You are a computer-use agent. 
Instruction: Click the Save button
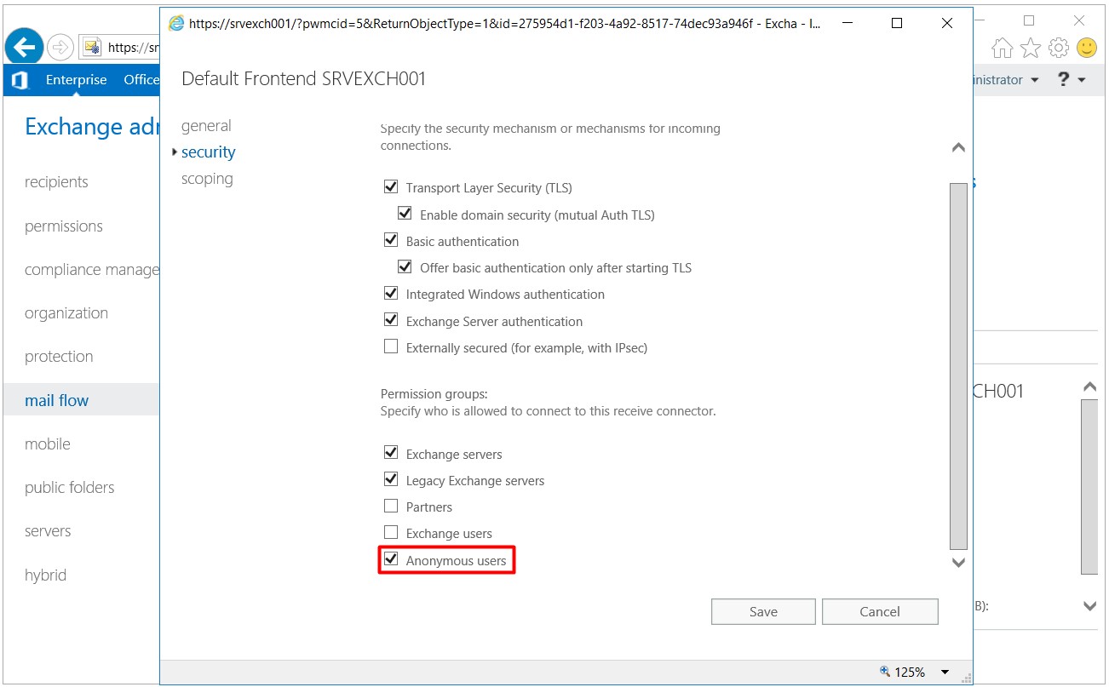(763, 611)
